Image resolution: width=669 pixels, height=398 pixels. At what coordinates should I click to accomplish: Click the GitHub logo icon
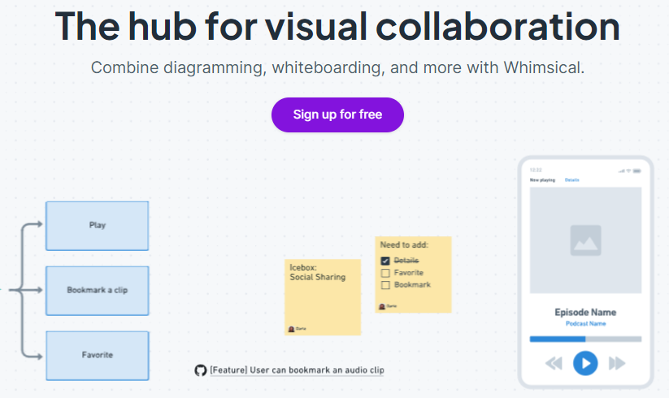(x=201, y=370)
